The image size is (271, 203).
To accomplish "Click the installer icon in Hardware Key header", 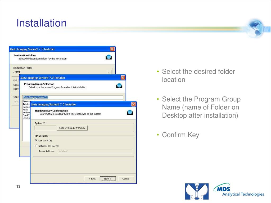I will click(x=130, y=112).
